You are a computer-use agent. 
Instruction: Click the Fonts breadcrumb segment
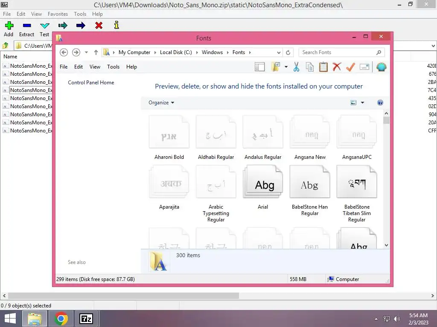click(239, 52)
